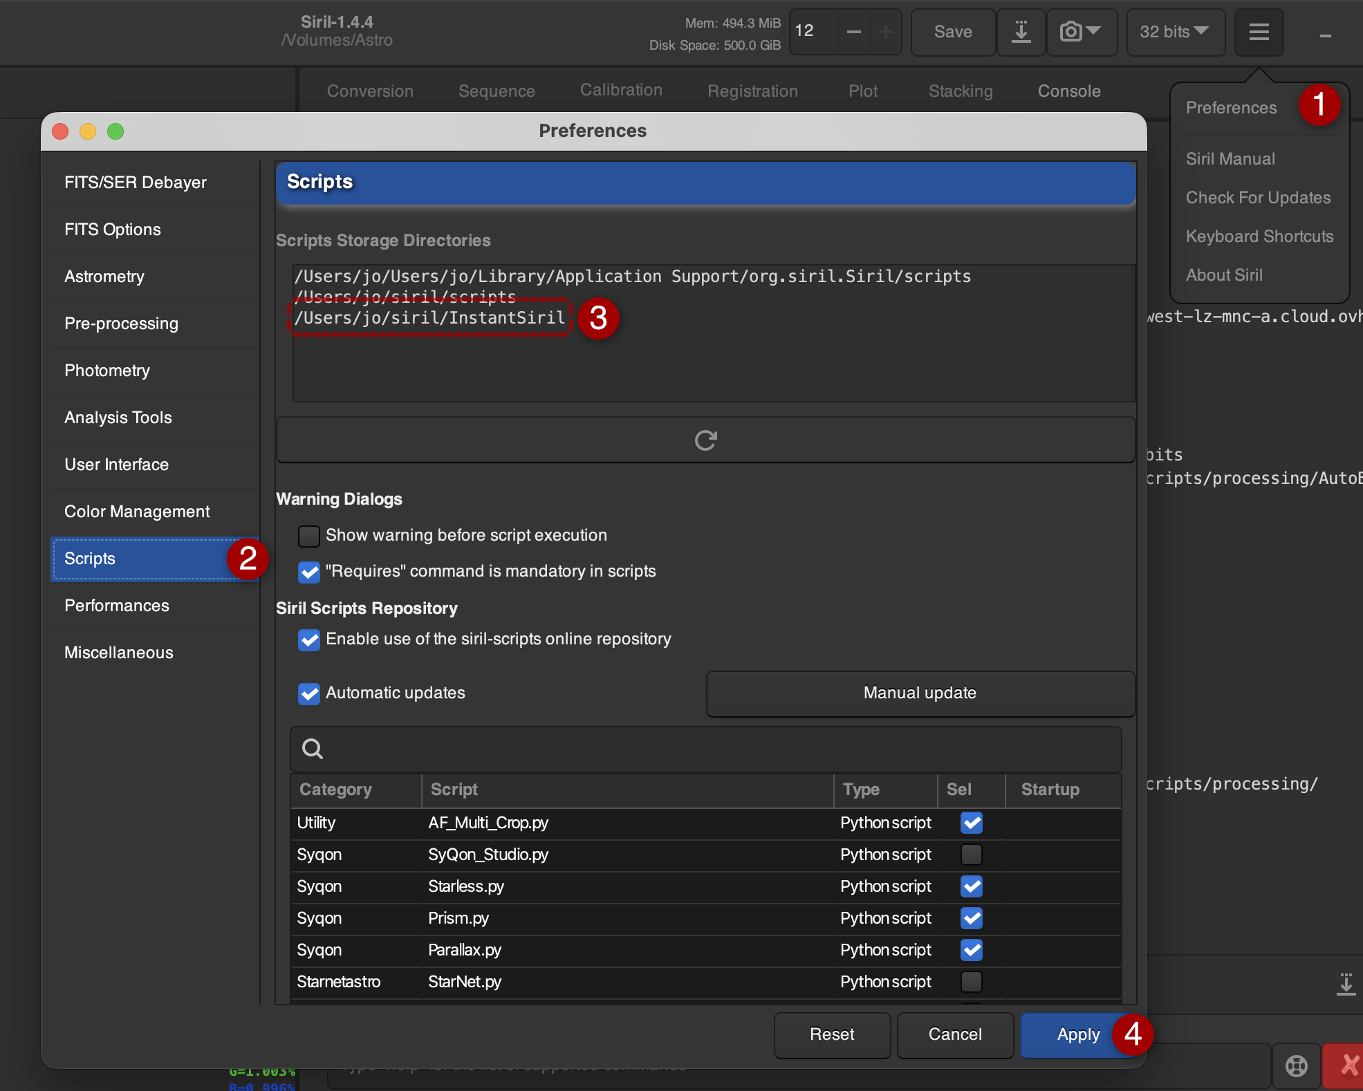Switch to the Stacking tab
1363x1091 pixels.
(961, 91)
